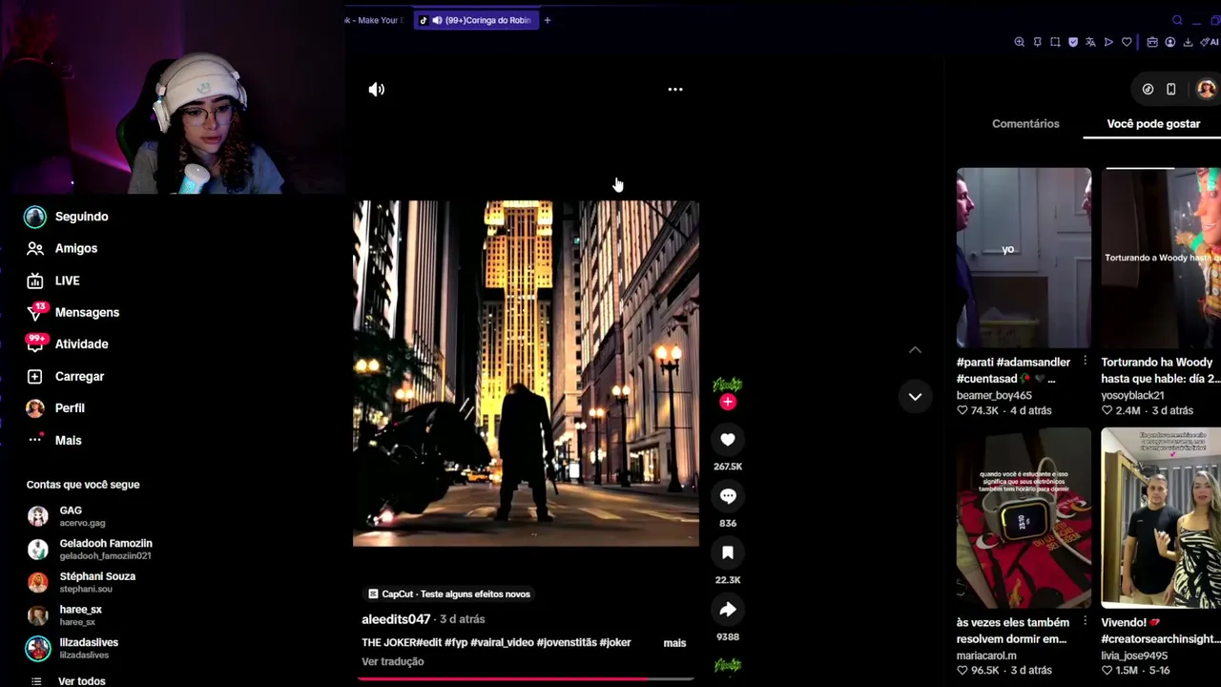Open a new browser tab with plus
The width and height of the screenshot is (1221, 687).
548,20
